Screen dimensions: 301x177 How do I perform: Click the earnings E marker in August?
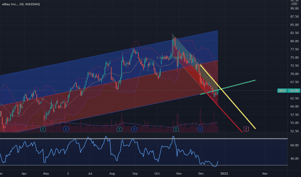(119, 129)
